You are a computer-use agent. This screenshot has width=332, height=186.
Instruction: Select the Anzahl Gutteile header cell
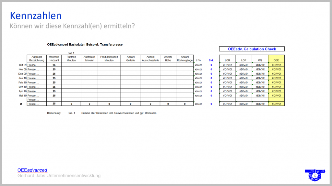click(x=130, y=59)
